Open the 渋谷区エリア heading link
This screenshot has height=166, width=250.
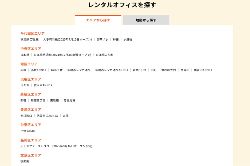[x=31, y=79]
